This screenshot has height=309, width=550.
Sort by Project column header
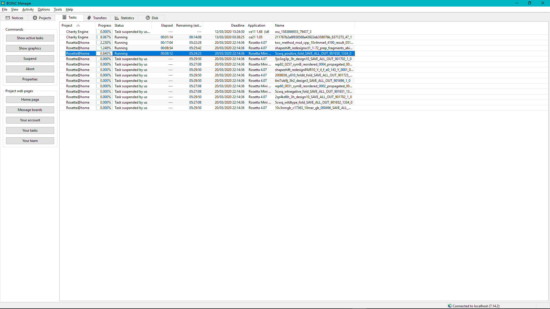pyautogui.click(x=78, y=25)
